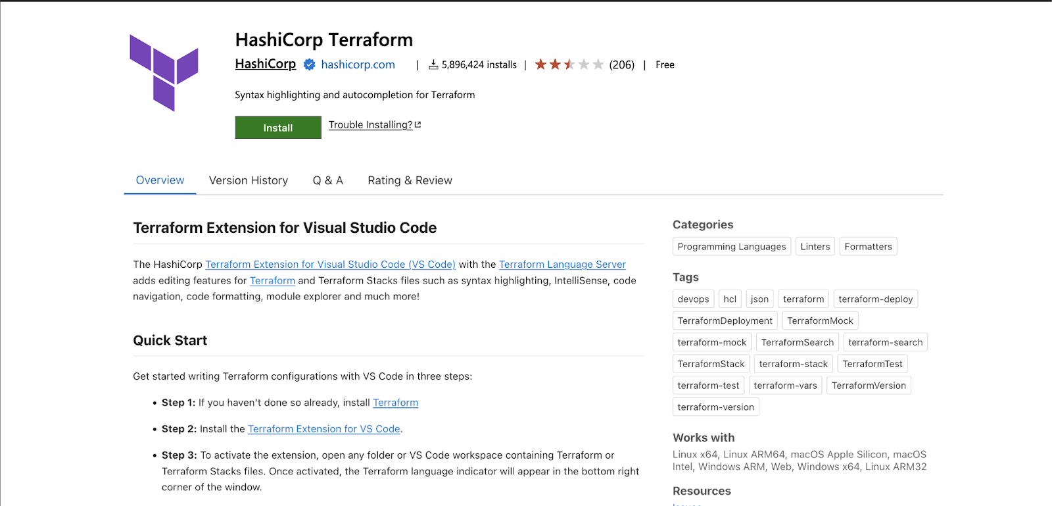Click the terraform-deploy tag
The height and width of the screenshot is (506, 1052).
coord(876,299)
